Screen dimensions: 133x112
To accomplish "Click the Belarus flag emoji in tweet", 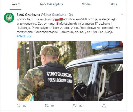I will tap(61, 19).
